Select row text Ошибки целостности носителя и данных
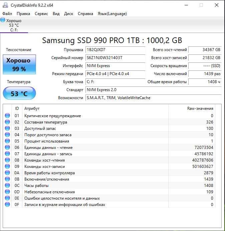The image size is (225, 231). tap(62, 198)
